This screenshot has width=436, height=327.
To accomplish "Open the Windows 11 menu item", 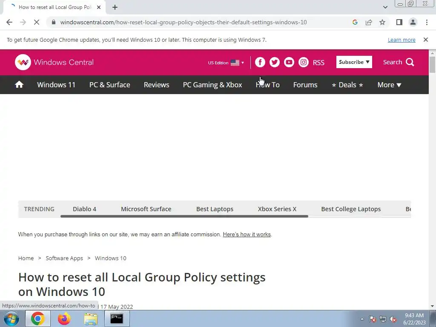I will click(56, 85).
